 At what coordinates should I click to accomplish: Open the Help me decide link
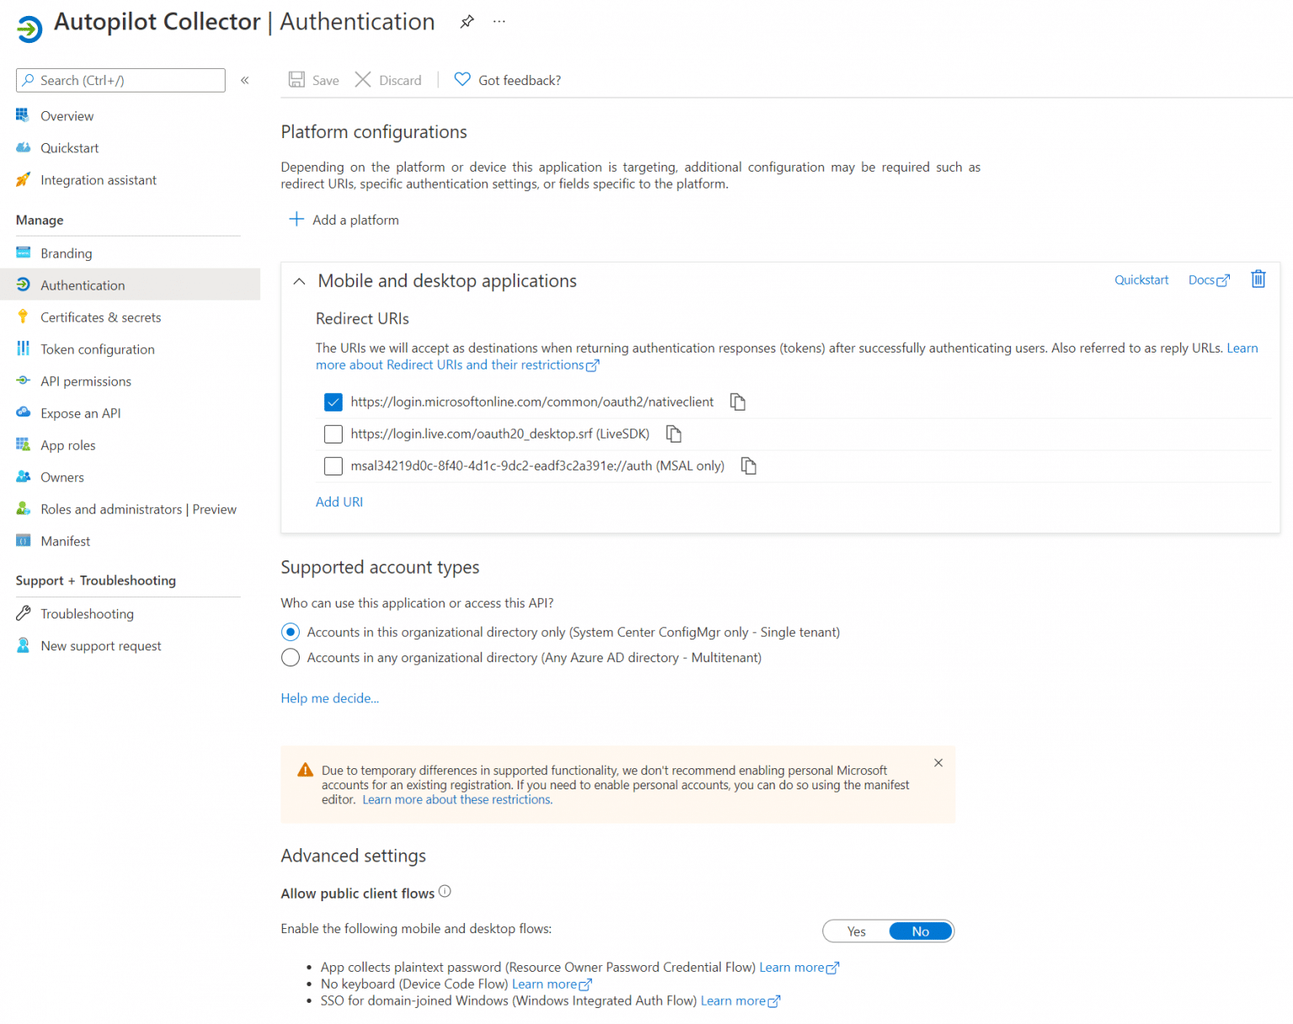click(x=329, y=698)
